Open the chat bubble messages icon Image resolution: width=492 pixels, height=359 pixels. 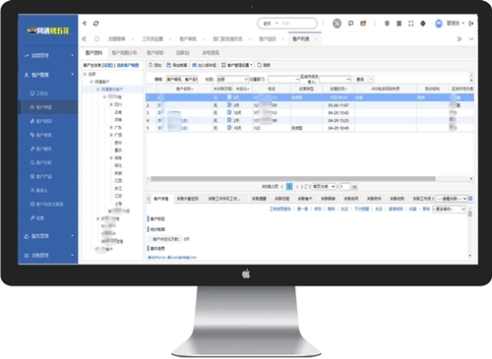click(350, 24)
